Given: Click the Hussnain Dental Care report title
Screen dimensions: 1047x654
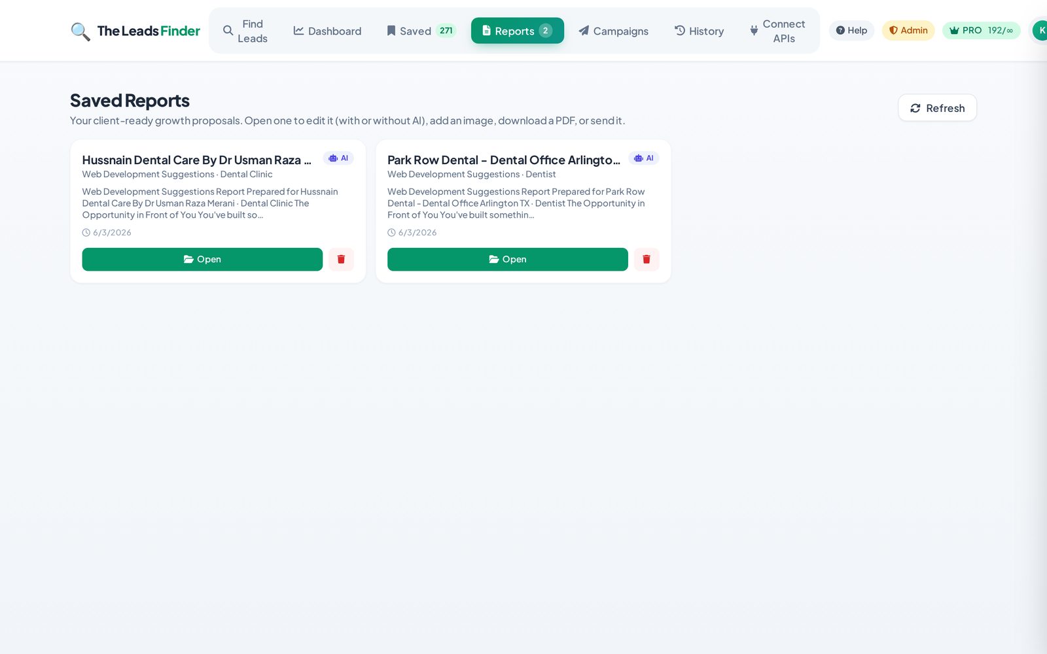Looking at the screenshot, I should [x=197, y=160].
